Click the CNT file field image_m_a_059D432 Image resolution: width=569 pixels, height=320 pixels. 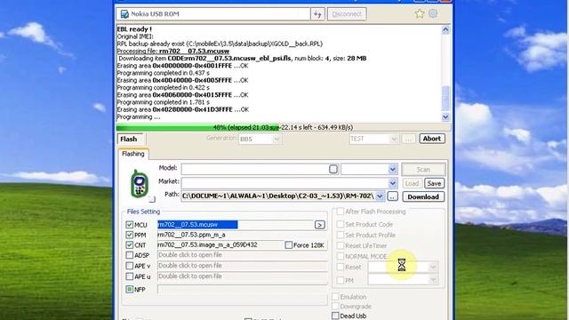point(220,245)
